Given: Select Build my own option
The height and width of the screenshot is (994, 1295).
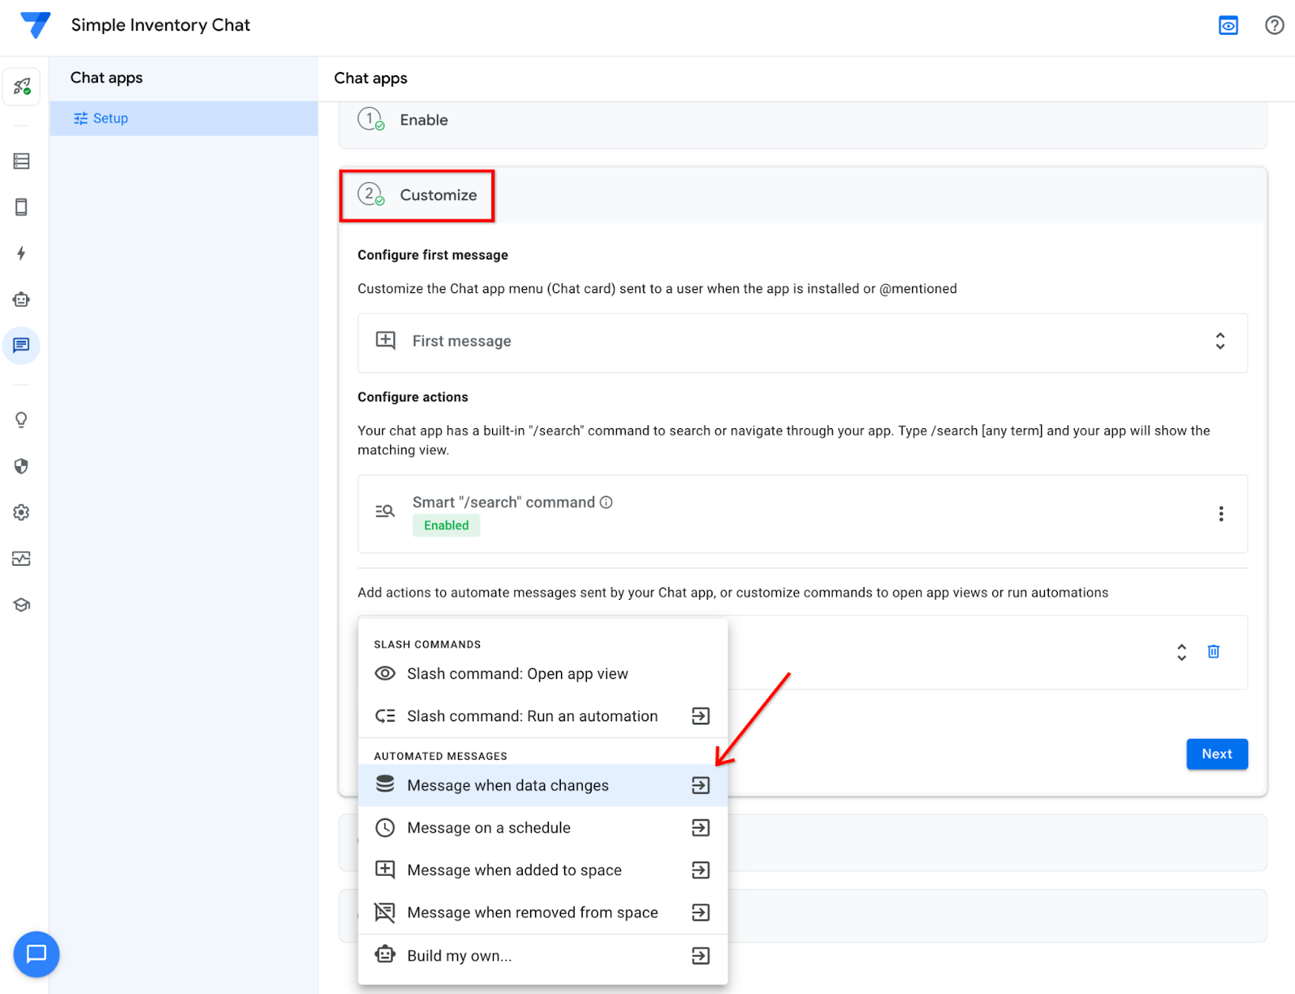Looking at the screenshot, I should pos(459,955).
